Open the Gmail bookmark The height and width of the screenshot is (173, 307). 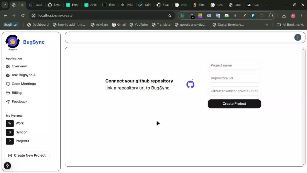pos(119,25)
